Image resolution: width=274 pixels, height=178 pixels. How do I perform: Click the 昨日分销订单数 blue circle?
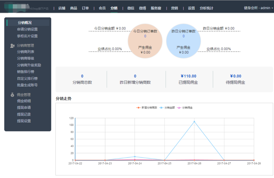[x=183, y=41]
